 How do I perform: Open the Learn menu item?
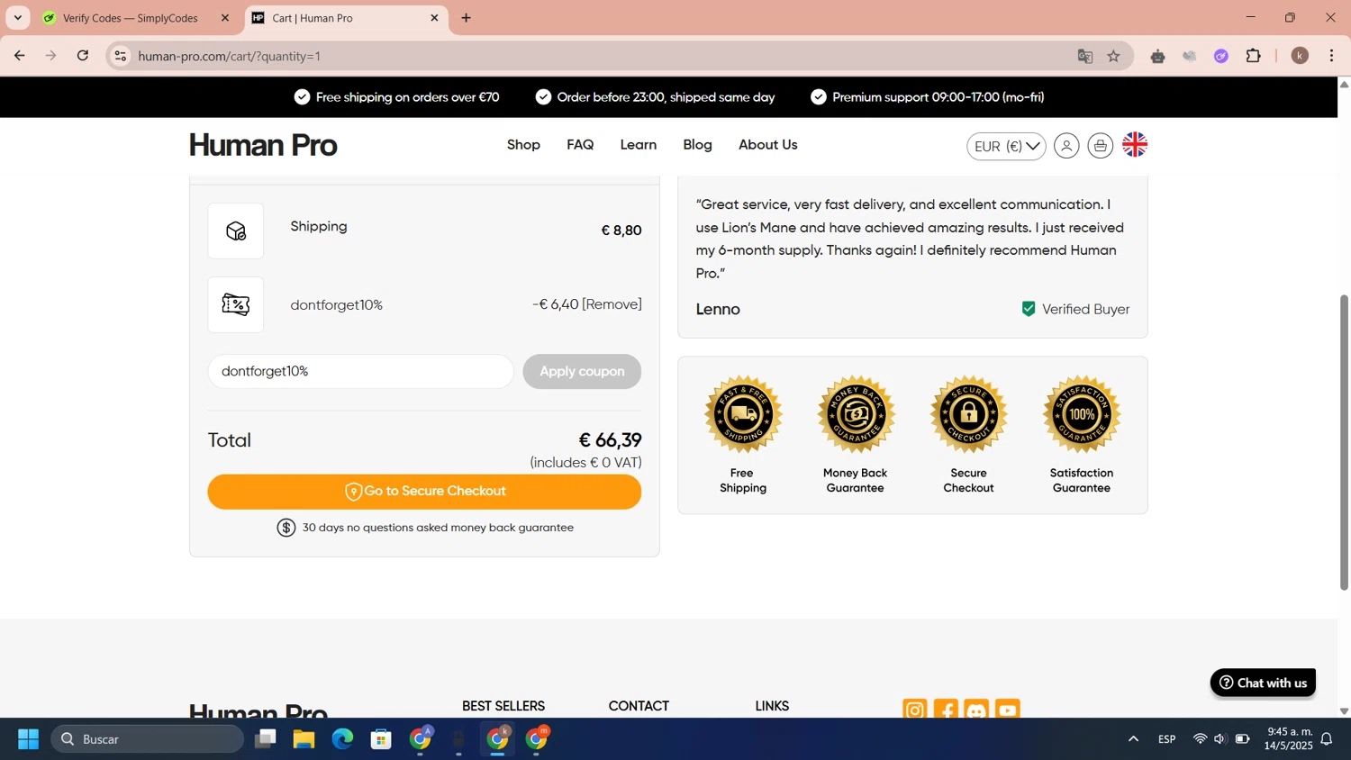coord(638,145)
